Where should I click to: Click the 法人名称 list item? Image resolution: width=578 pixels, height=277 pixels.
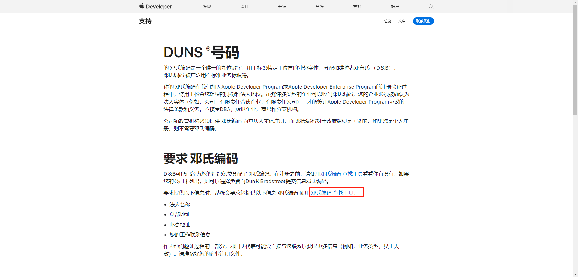click(x=180, y=204)
